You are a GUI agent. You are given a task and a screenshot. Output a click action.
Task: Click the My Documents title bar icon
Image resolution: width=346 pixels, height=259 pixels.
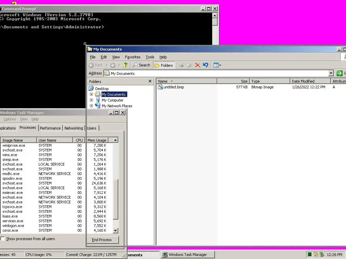coord(90,49)
